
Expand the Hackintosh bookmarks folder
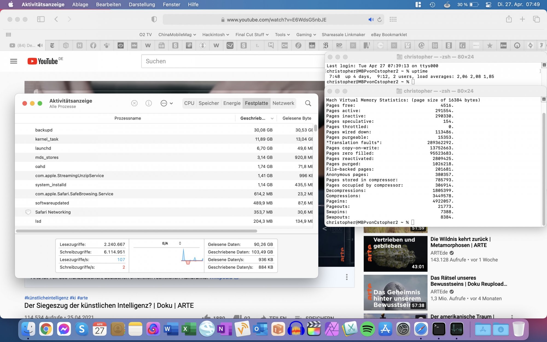click(216, 34)
